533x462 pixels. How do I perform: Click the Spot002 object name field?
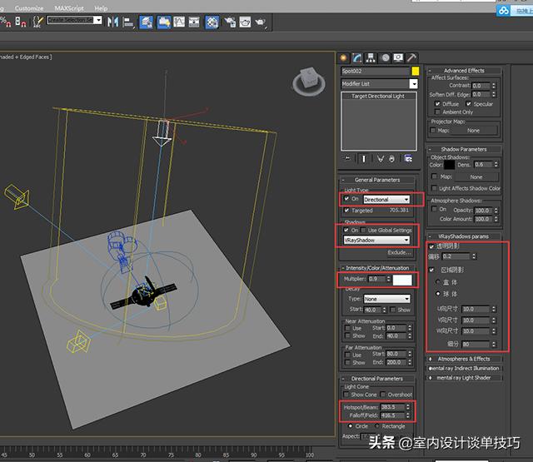(x=376, y=71)
